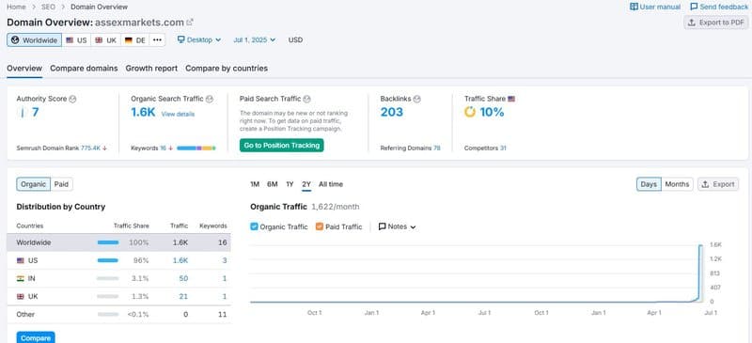This screenshot has width=752, height=343.
Task: Select the 6M time range
Action: [273, 184]
